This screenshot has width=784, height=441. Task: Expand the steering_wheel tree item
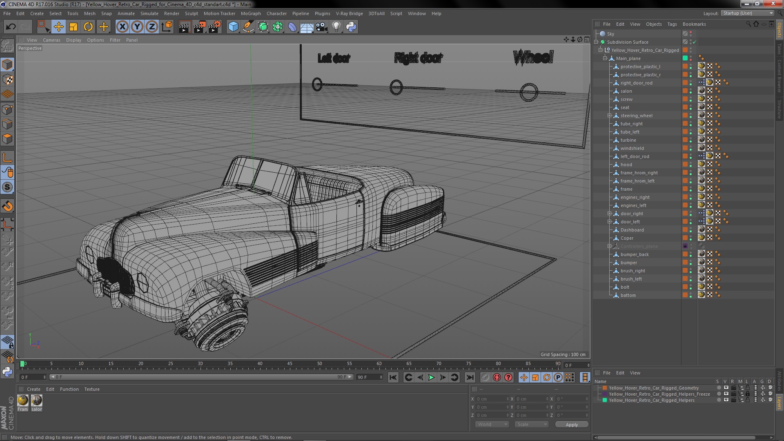point(610,116)
